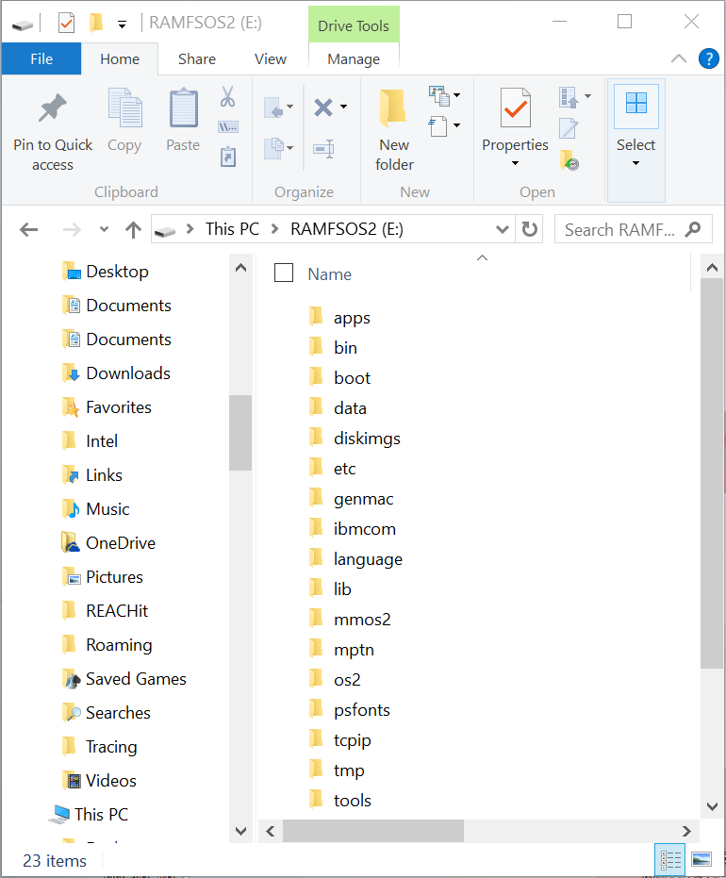Click the Open icon in ribbon
This screenshot has height=878, width=726.
pos(569,97)
